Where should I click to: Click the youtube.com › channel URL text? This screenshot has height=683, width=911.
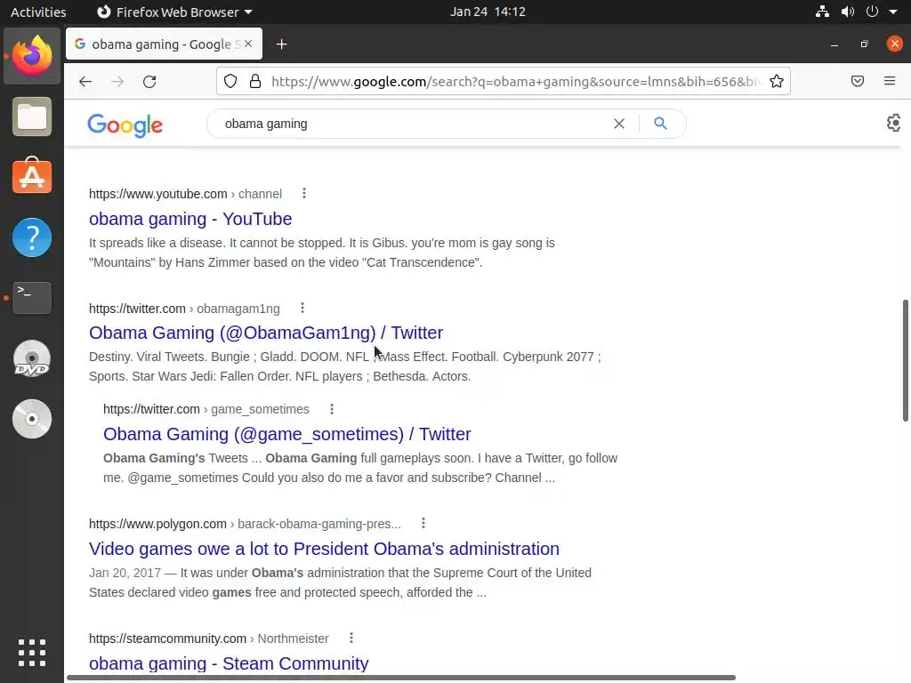[185, 194]
